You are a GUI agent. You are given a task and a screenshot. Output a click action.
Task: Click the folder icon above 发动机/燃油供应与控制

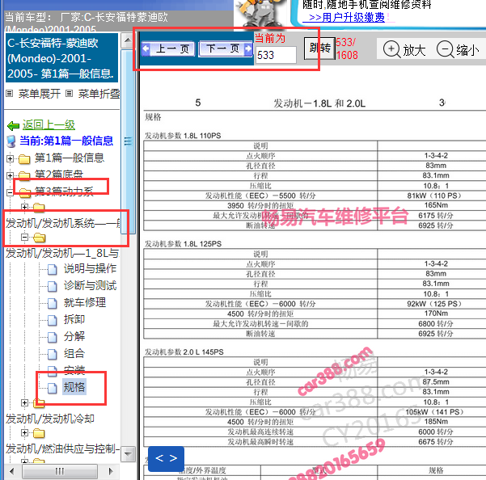click(x=39, y=433)
